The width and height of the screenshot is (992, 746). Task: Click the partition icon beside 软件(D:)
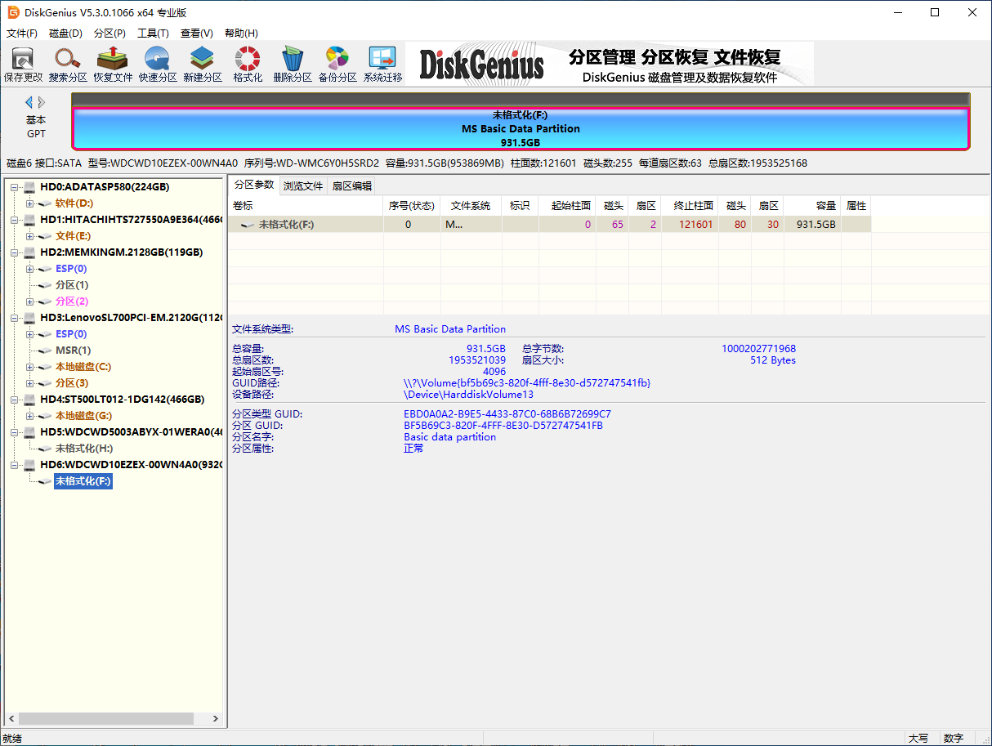(45, 203)
